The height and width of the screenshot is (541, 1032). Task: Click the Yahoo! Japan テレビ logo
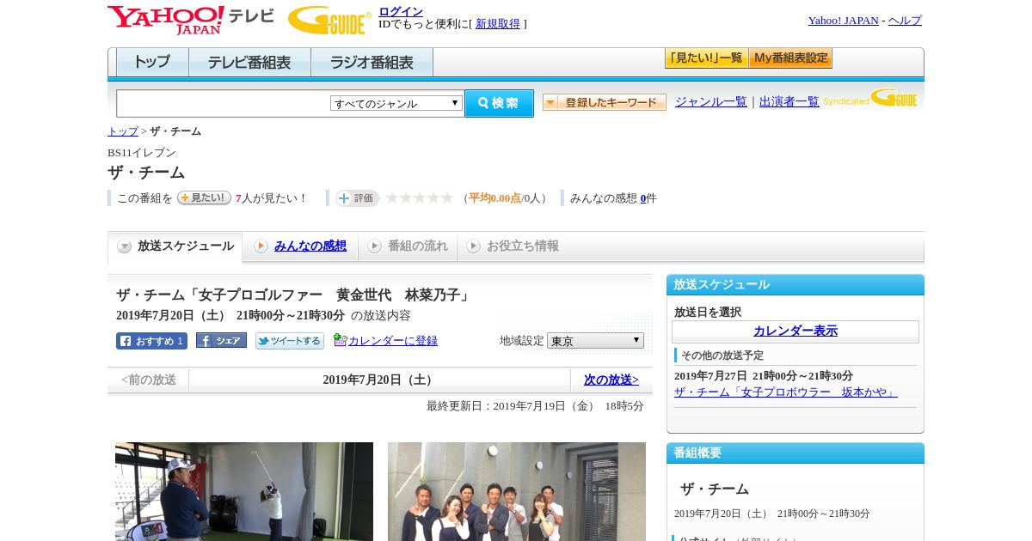click(191, 20)
